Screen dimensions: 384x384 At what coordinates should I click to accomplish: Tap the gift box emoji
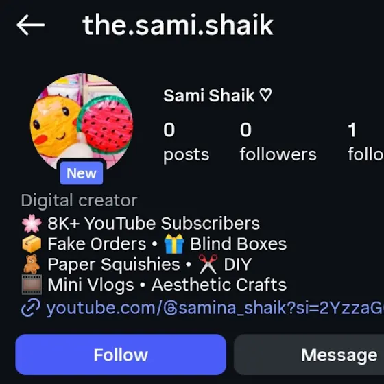174,243
